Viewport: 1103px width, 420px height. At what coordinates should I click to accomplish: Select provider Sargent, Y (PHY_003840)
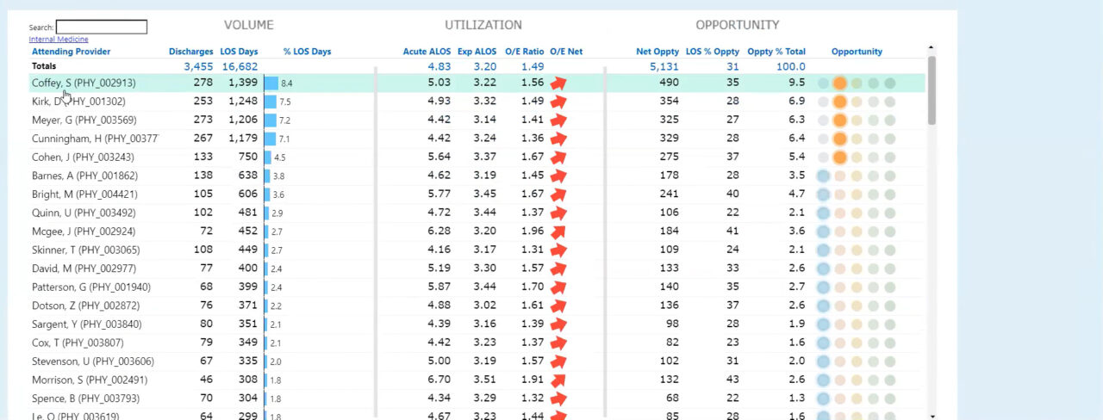click(87, 324)
